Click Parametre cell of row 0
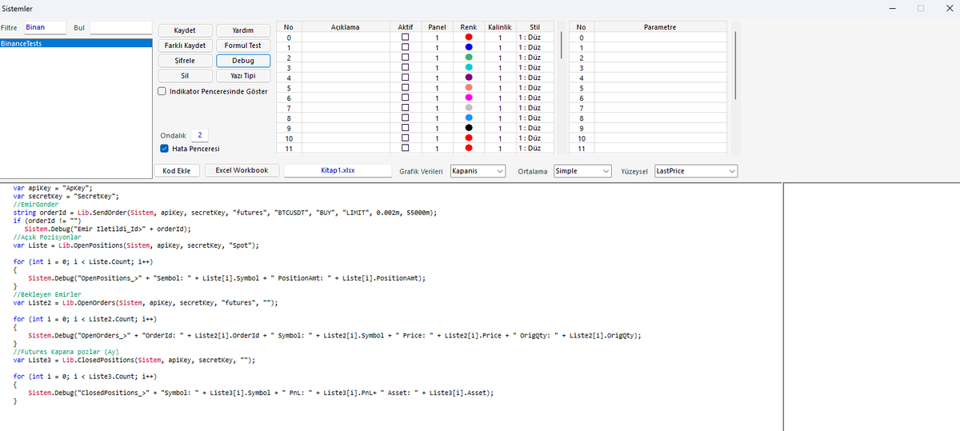The height and width of the screenshot is (431, 960). (660, 38)
